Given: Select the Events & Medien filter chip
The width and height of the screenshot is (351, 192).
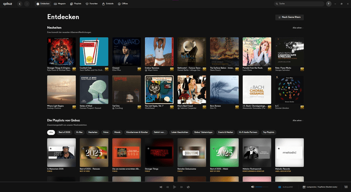Looking at the screenshot, I should click(x=226, y=132).
